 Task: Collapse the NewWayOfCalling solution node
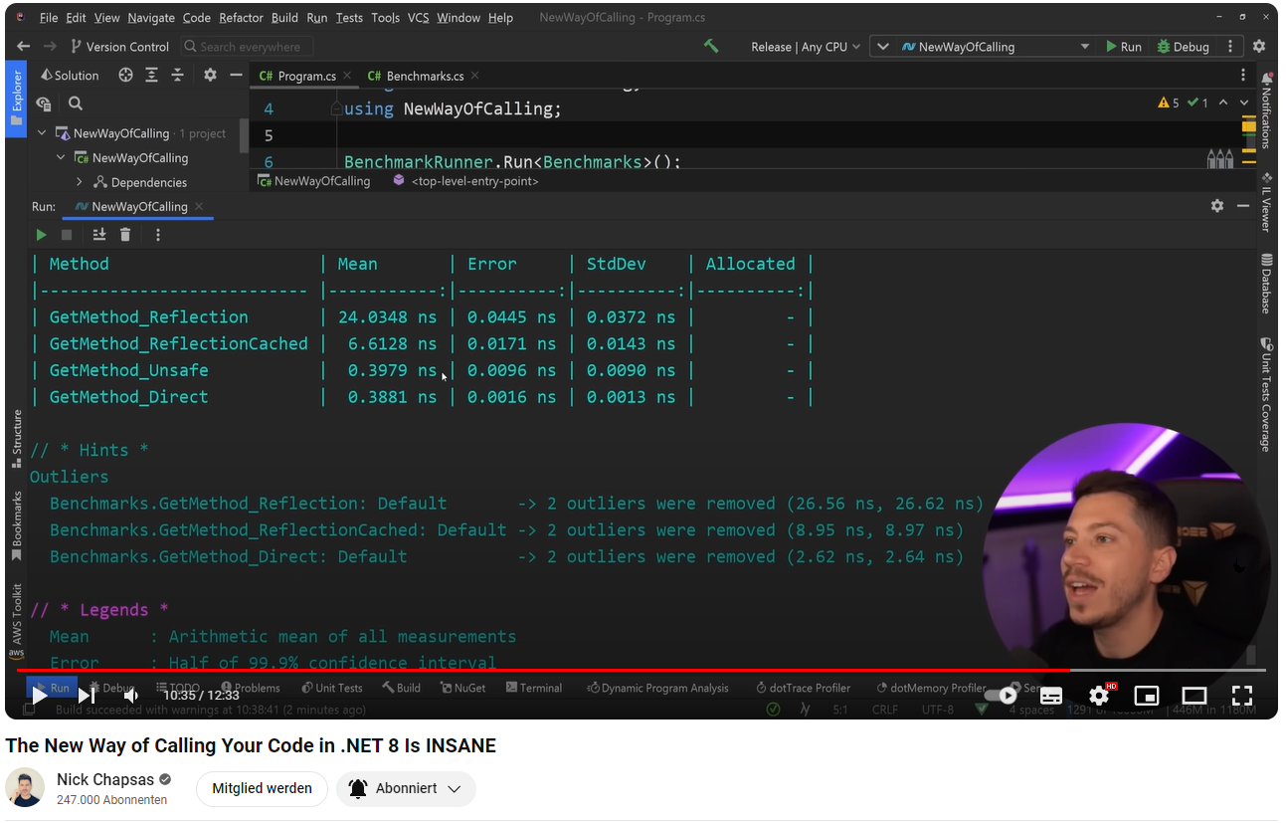pos(42,133)
